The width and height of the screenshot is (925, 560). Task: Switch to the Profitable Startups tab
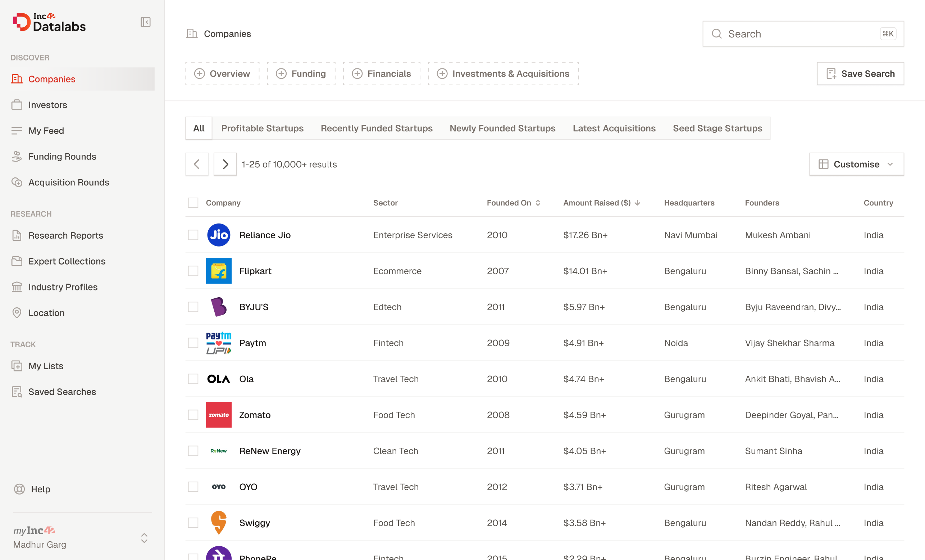click(262, 128)
